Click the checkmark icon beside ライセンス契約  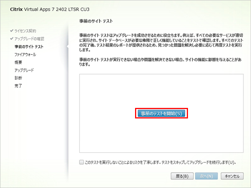coord(12,30)
